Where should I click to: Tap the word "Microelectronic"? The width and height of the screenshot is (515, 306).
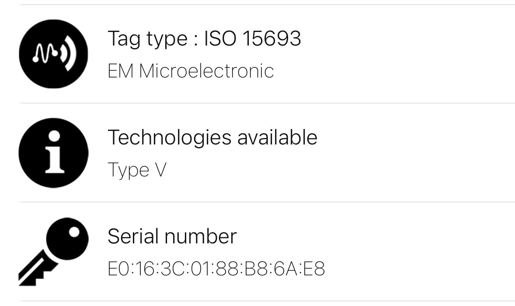pos(206,71)
